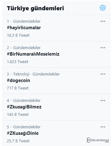
Task: Open more options for #ZkusagiBilmez trend
Action: point(103,100)
